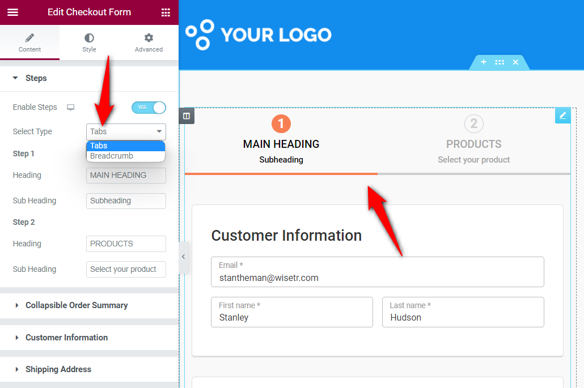Select step 1 MAIN HEADING tab

click(281, 140)
